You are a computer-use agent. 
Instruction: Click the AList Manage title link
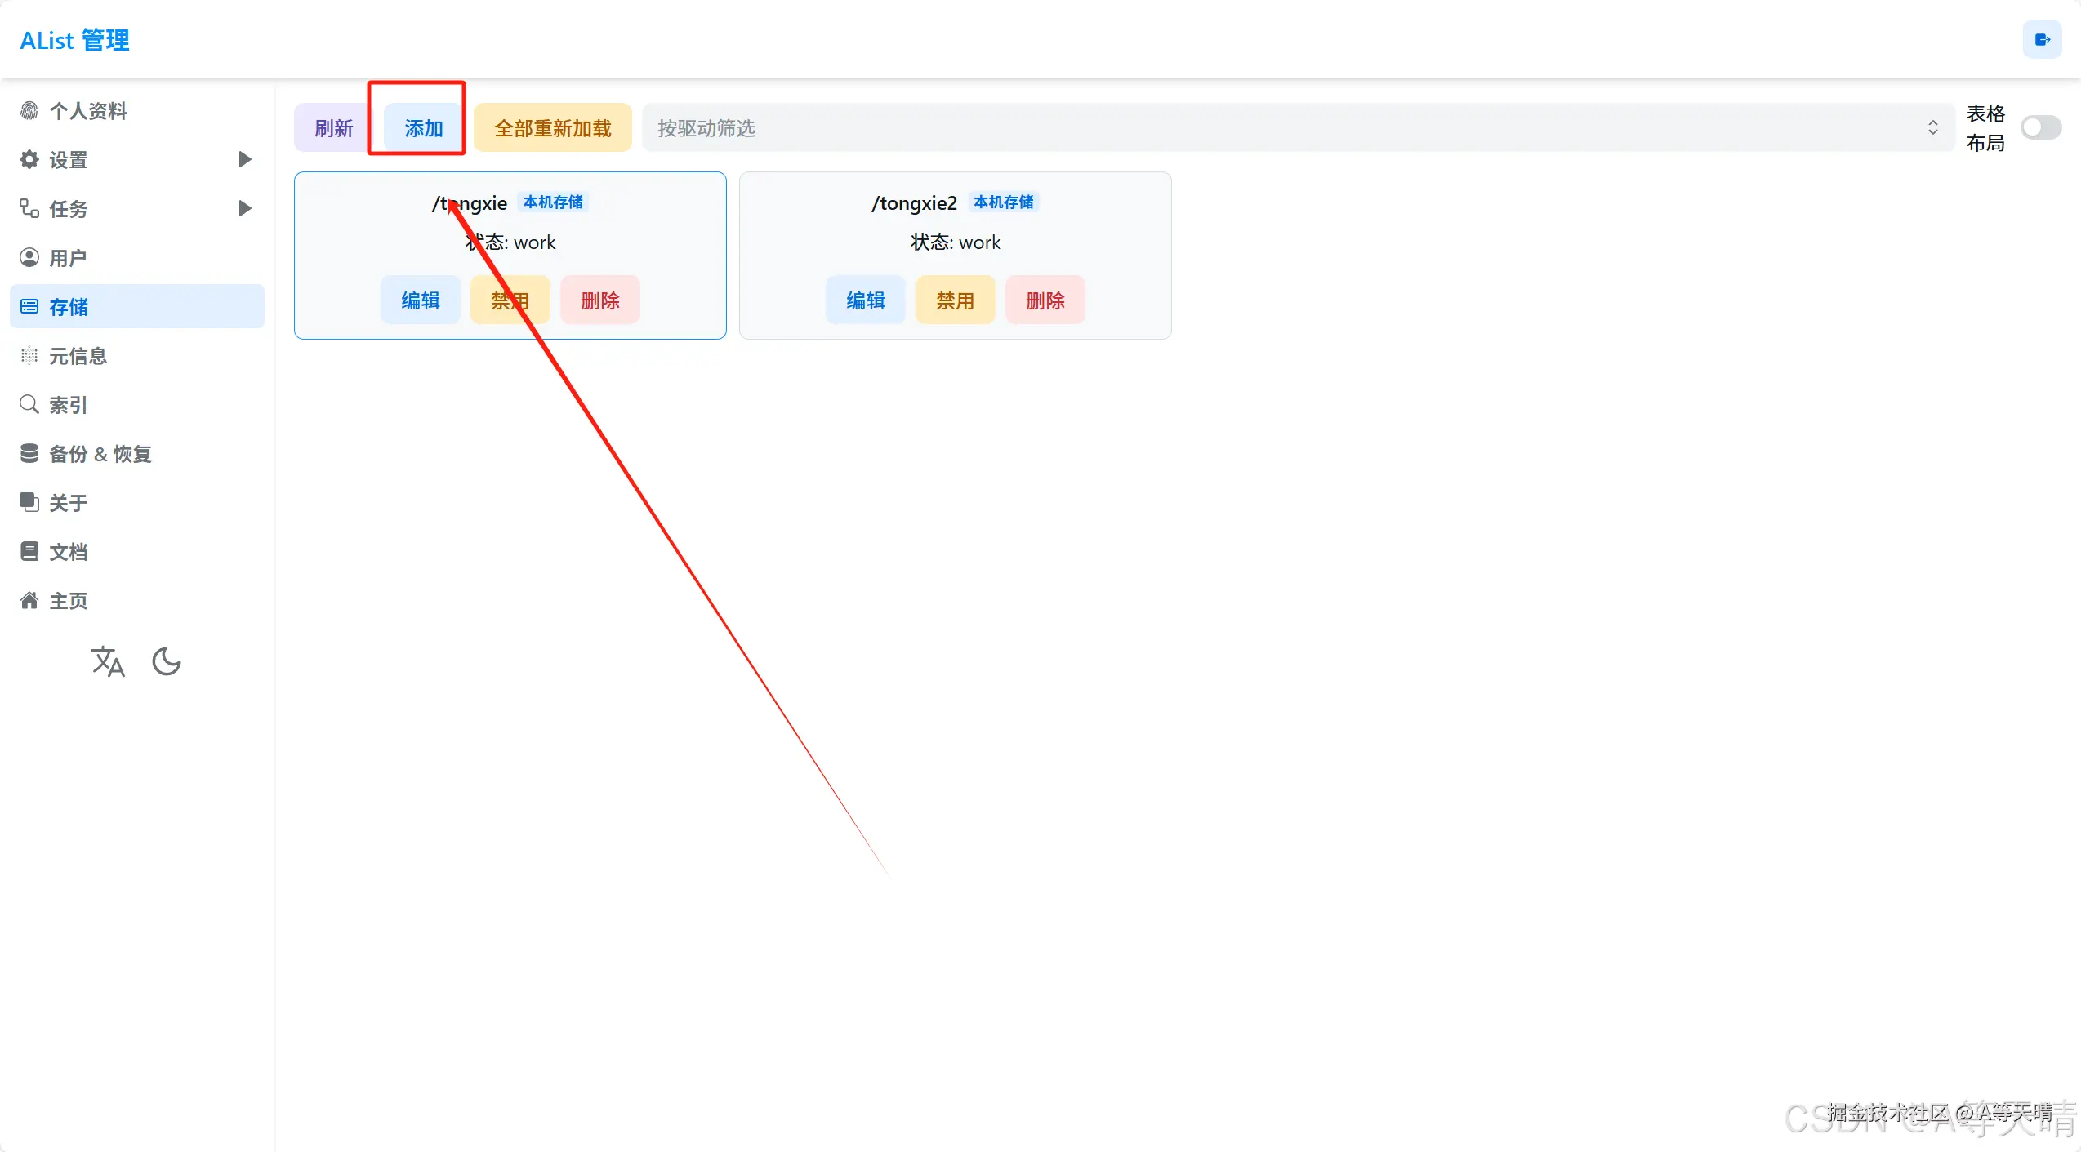(x=74, y=40)
